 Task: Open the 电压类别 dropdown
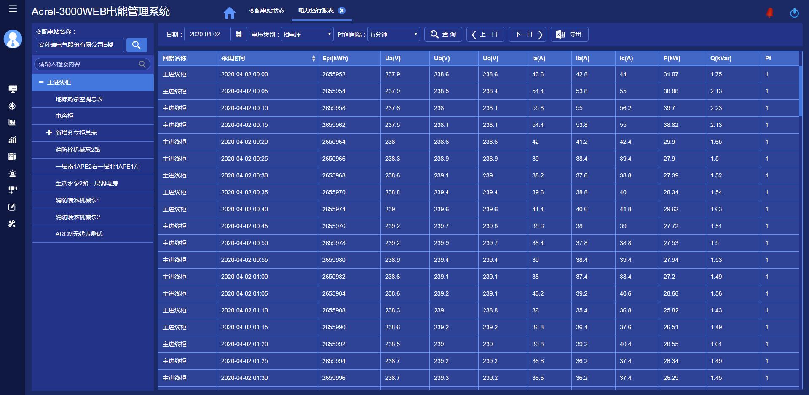coord(307,34)
